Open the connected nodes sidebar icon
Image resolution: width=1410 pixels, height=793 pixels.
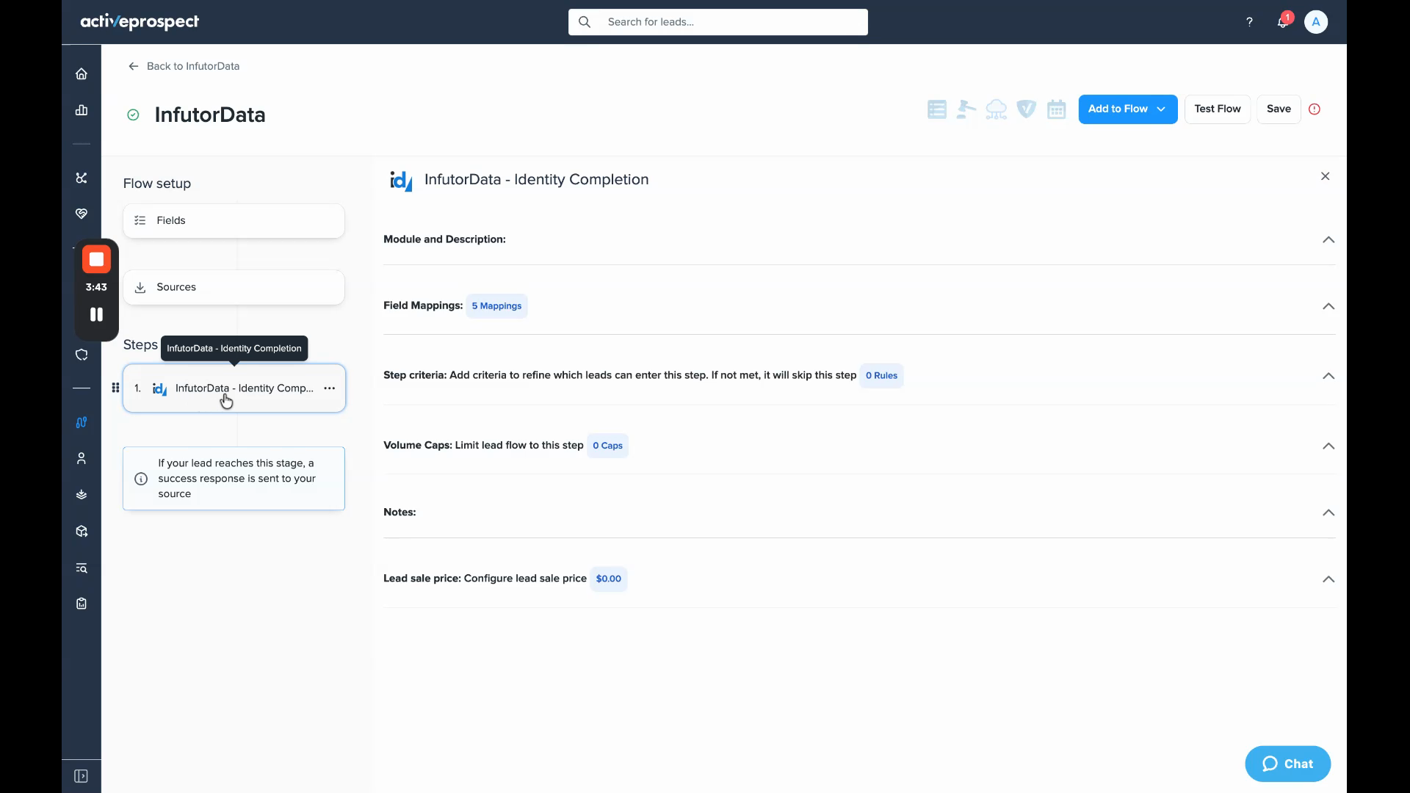pyautogui.click(x=82, y=178)
